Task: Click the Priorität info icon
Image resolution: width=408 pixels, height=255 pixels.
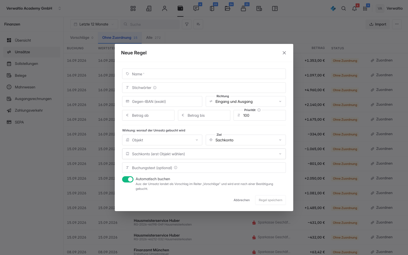Action: pyautogui.click(x=259, y=110)
